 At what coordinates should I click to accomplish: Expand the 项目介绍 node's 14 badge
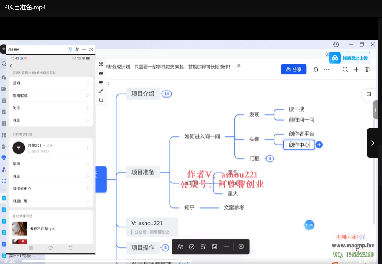click(x=167, y=94)
